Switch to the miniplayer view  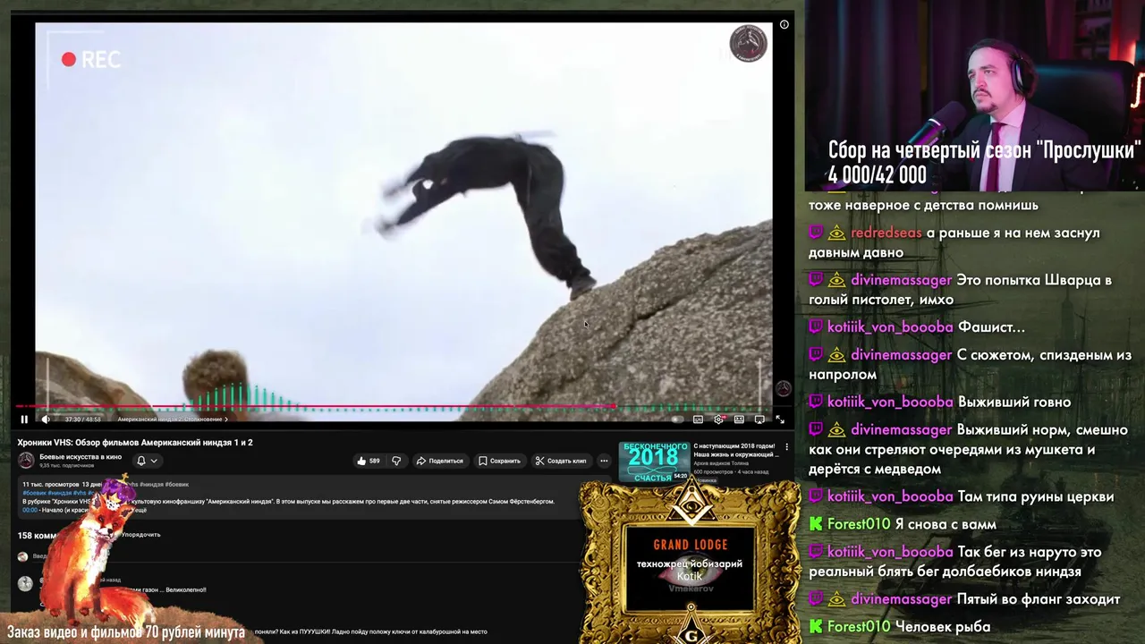tap(739, 419)
